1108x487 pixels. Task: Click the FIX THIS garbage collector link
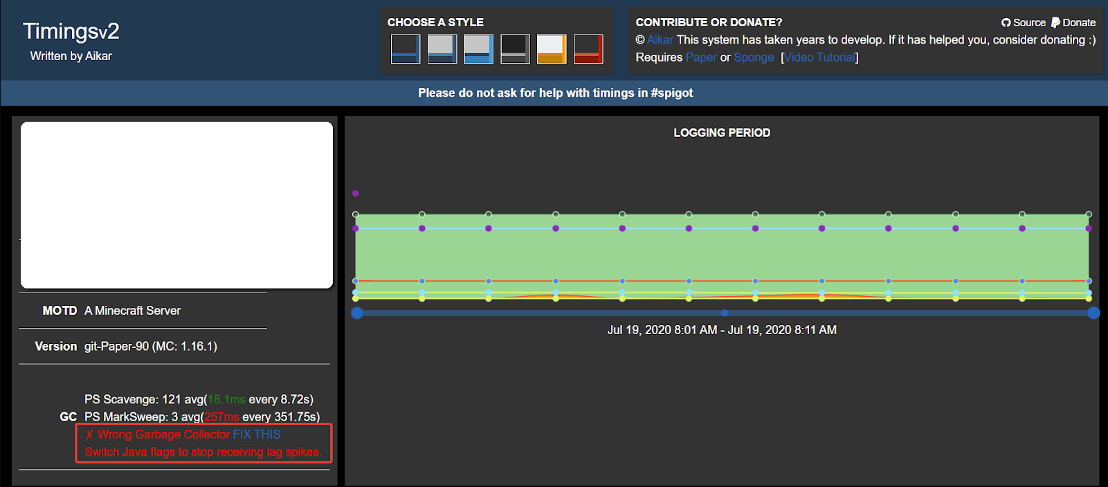pos(256,434)
